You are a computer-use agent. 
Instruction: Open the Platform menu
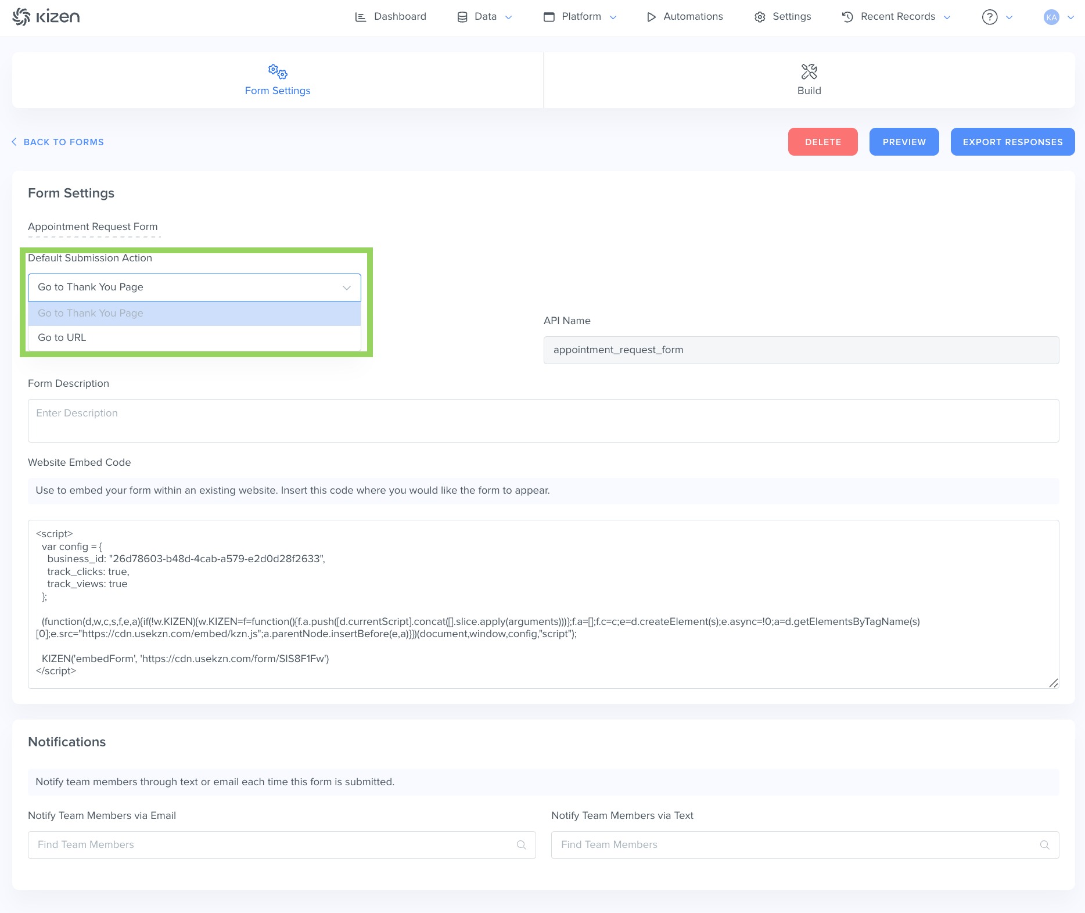tap(580, 17)
